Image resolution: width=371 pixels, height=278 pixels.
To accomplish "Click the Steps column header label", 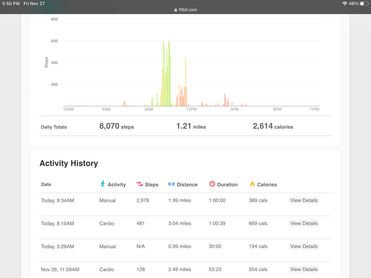I will 152,184.
